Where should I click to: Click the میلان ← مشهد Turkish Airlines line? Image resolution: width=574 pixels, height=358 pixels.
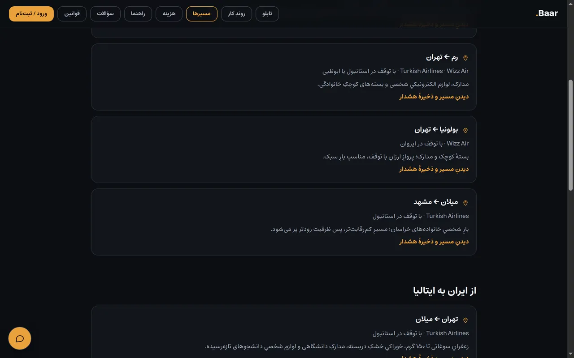tap(421, 216)
